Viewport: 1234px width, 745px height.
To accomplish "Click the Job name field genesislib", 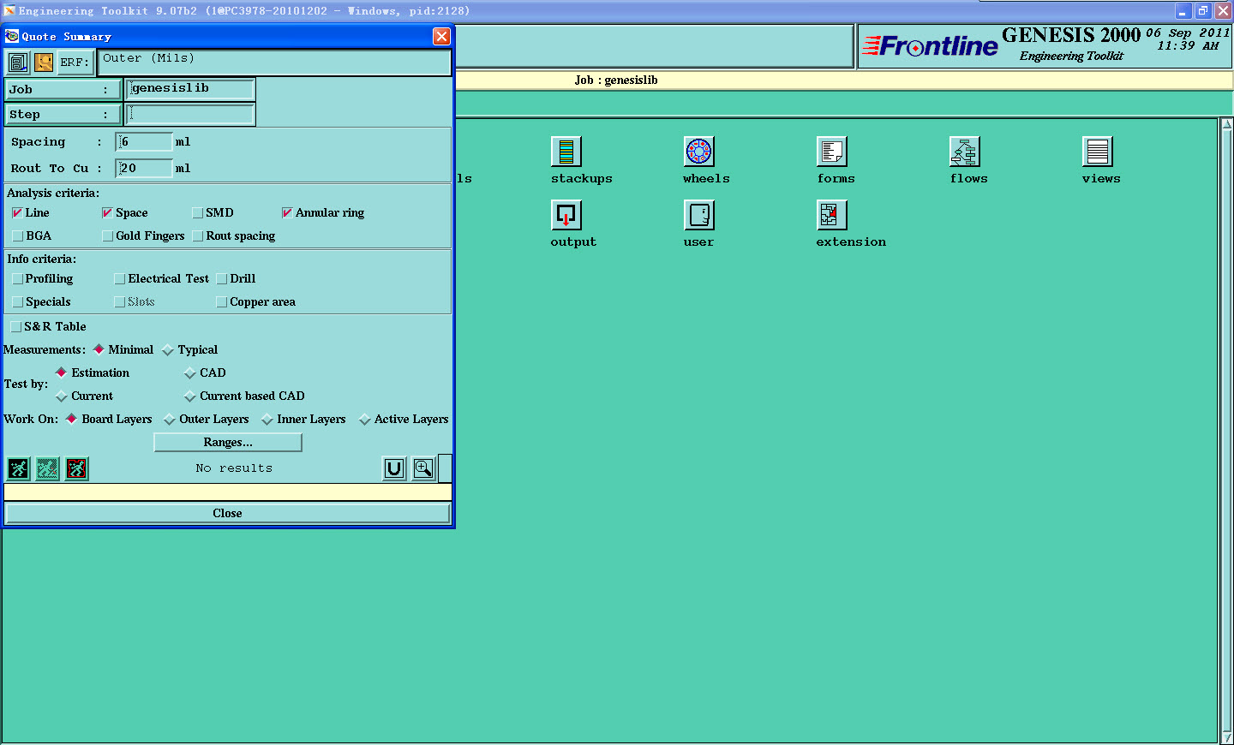I will (x=191, y=89).
